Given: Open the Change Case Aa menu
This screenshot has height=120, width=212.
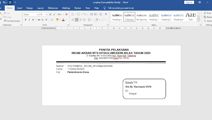Looking at the screenshot, I should click(60, 14).
